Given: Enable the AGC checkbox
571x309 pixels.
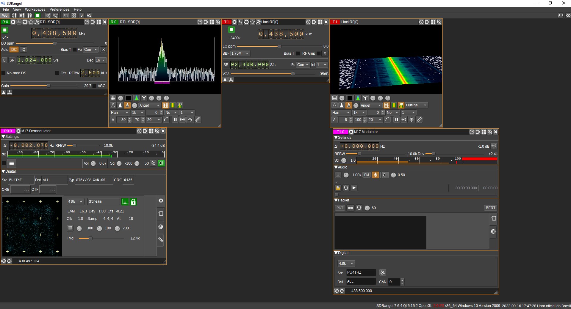Looking at the screenshot, I should point(94,86).
